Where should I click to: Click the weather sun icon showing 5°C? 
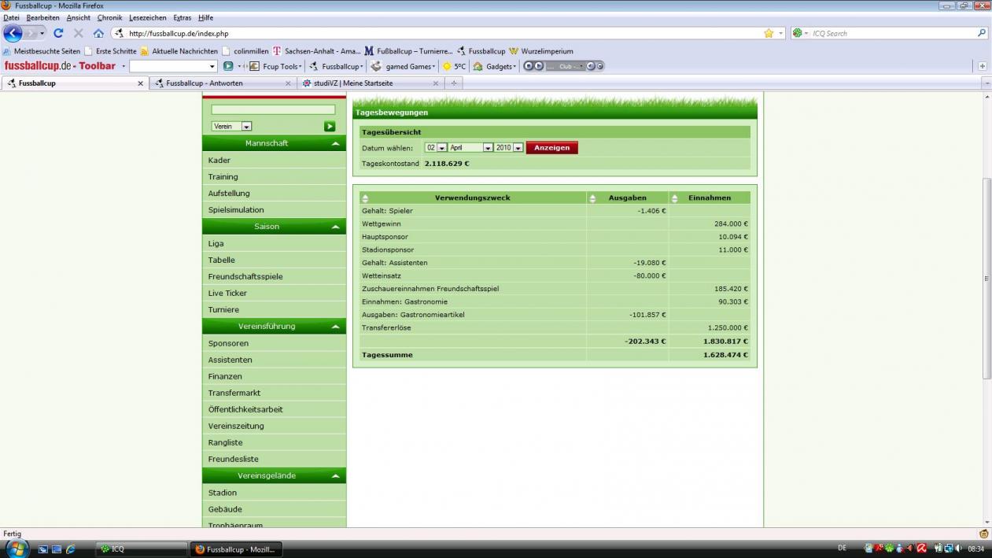[x=447, y=67]
